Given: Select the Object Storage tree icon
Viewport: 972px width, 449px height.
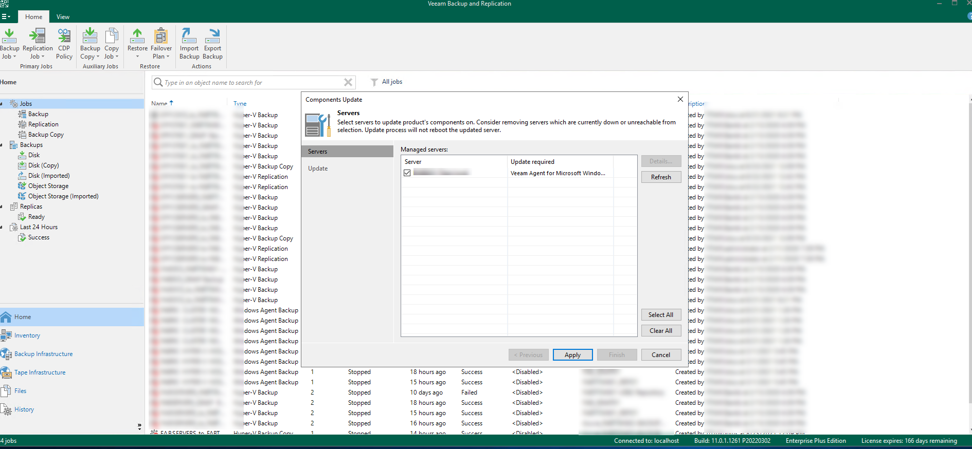Looking at the screenshot, I should point(22,186).
